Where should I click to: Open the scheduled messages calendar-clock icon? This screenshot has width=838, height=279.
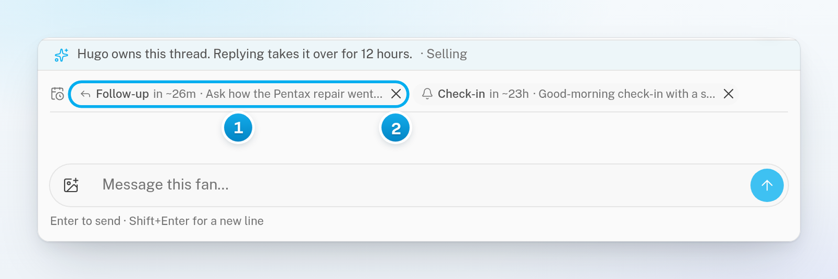[x=57, y=94]
